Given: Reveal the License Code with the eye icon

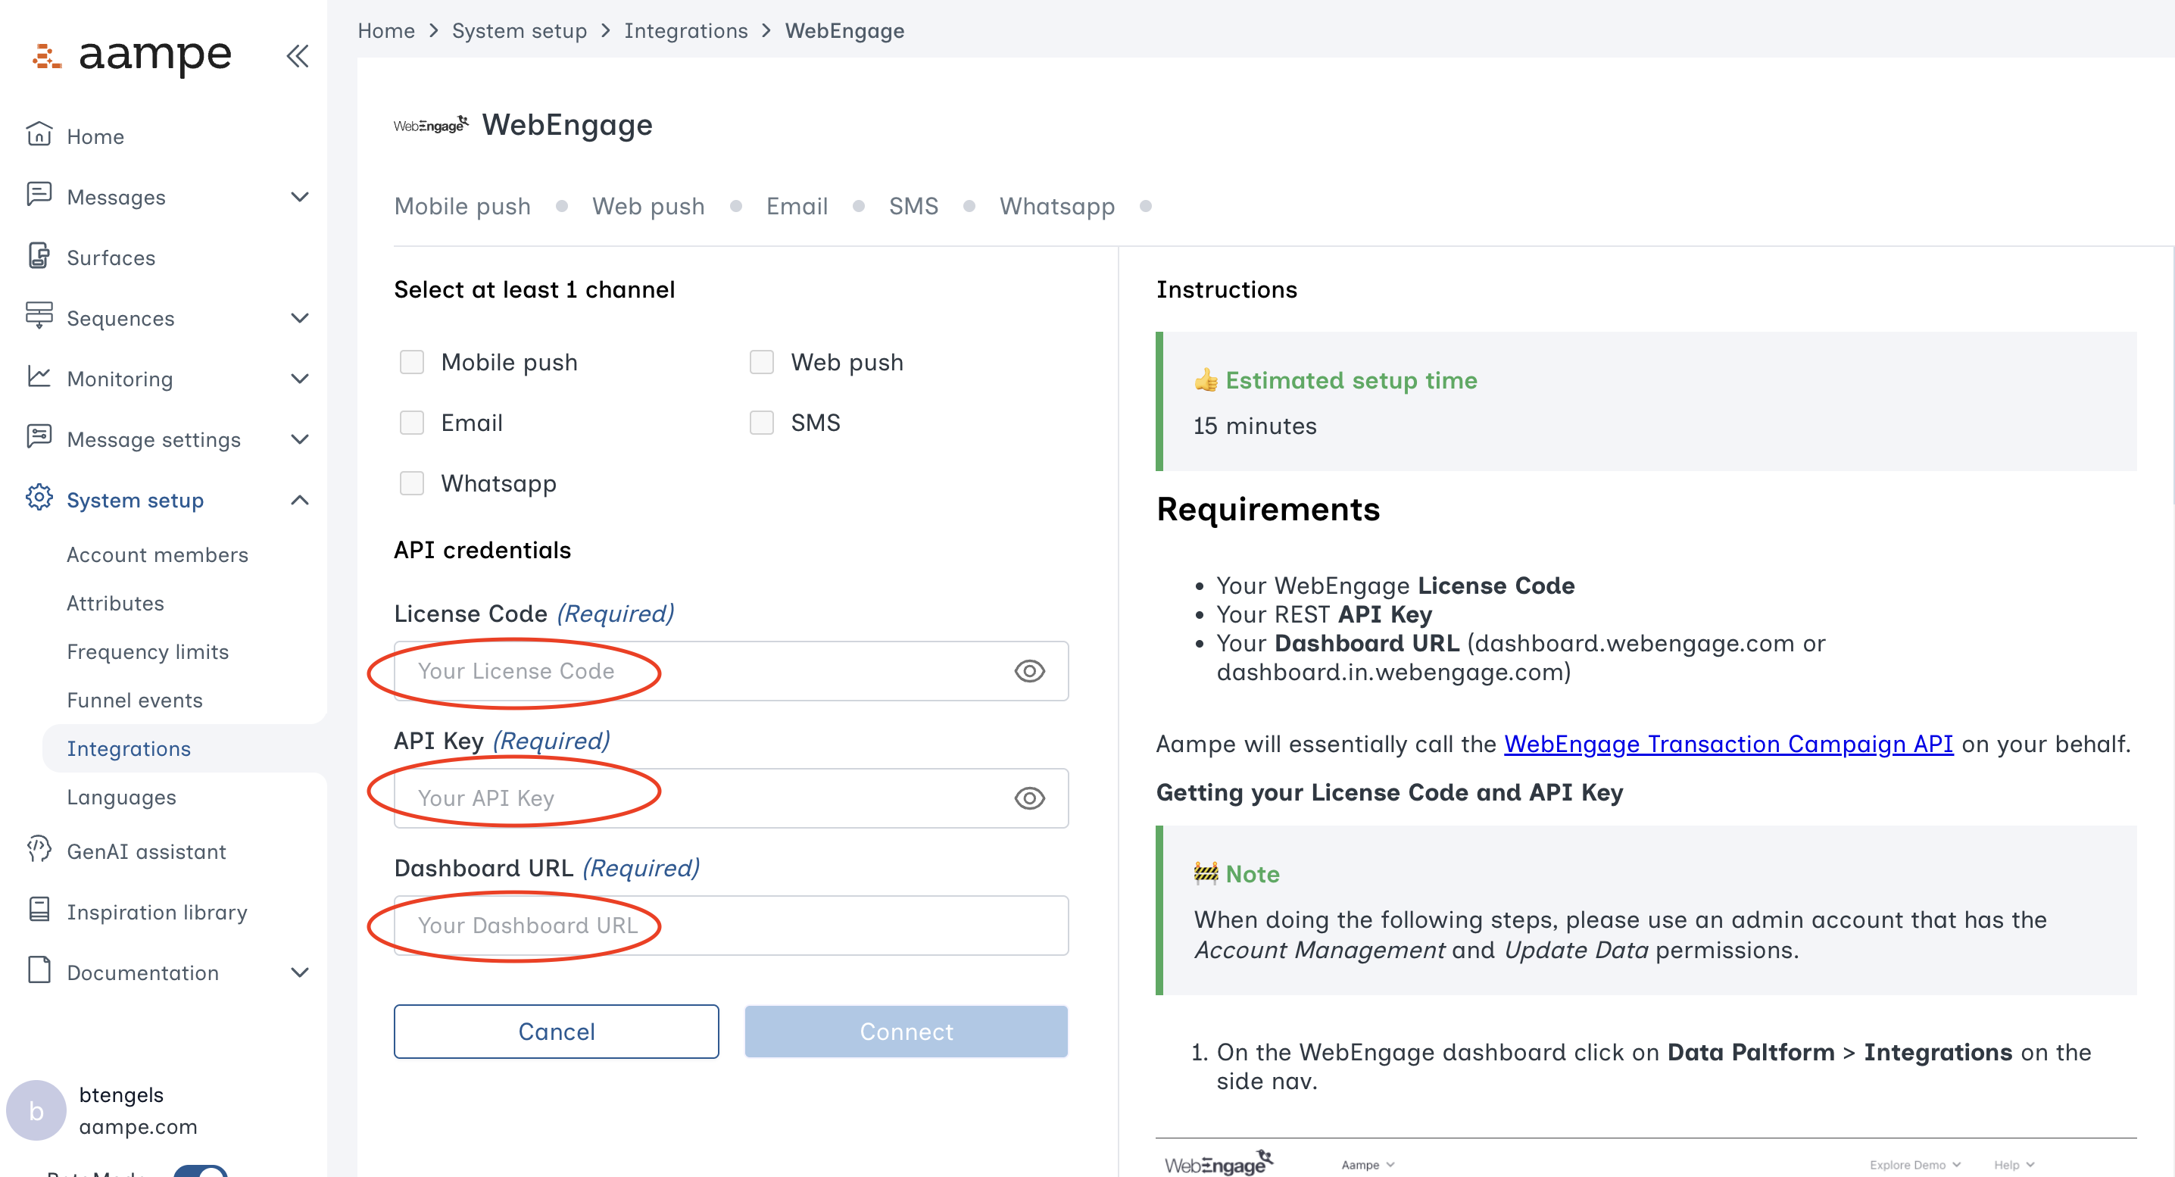Looking at the screenshot, I should [x=1029, y=671].
